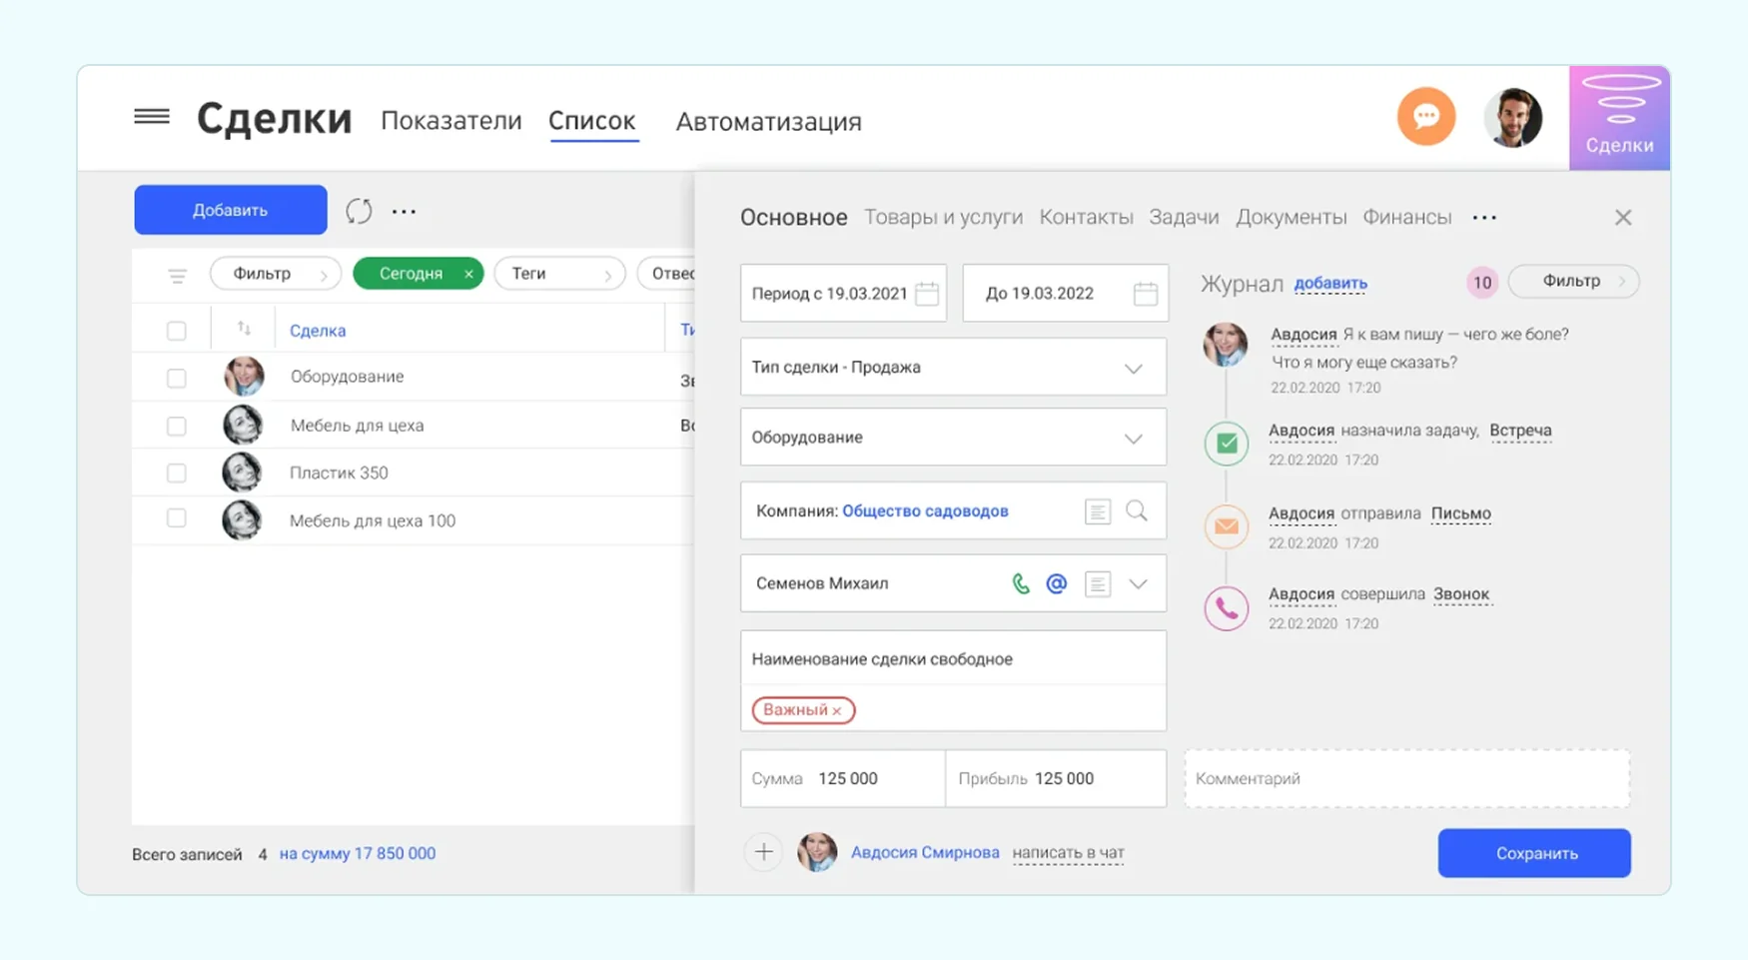This screenshot has height=960, width=1748.
Task: Open the purple Сделки funnel tile
Action: pyautogui.click(x=1619, y=118)
